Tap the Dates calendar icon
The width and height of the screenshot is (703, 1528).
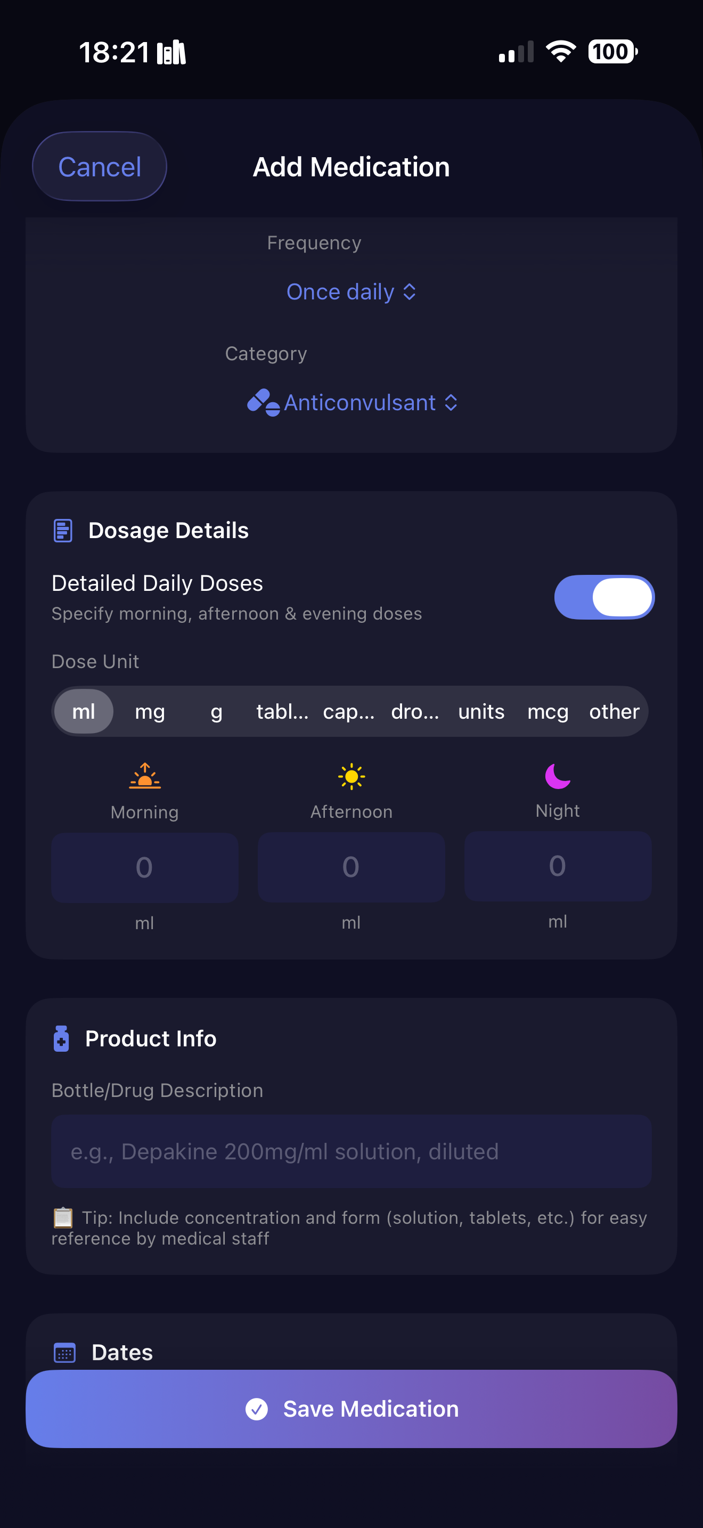coord(64,1353)
